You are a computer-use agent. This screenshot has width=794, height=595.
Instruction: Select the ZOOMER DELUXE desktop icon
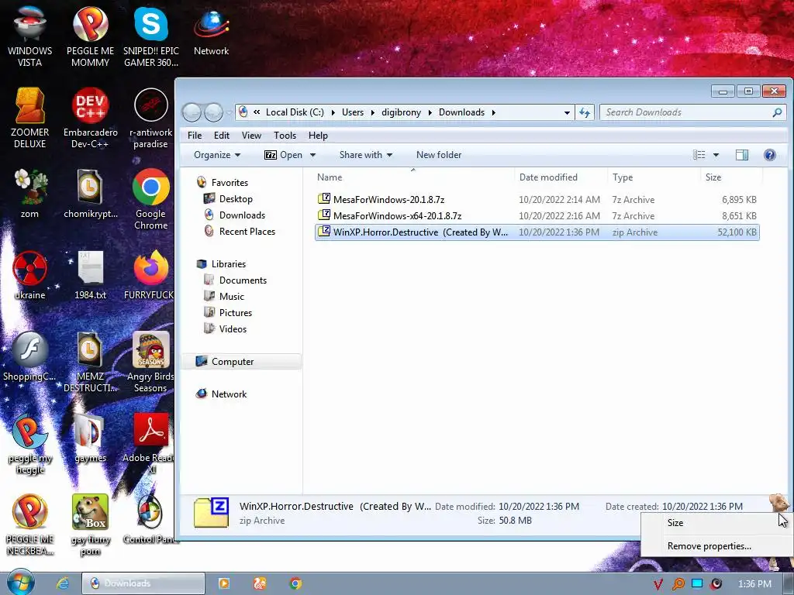pyautogui.click(x=30, y=118)
